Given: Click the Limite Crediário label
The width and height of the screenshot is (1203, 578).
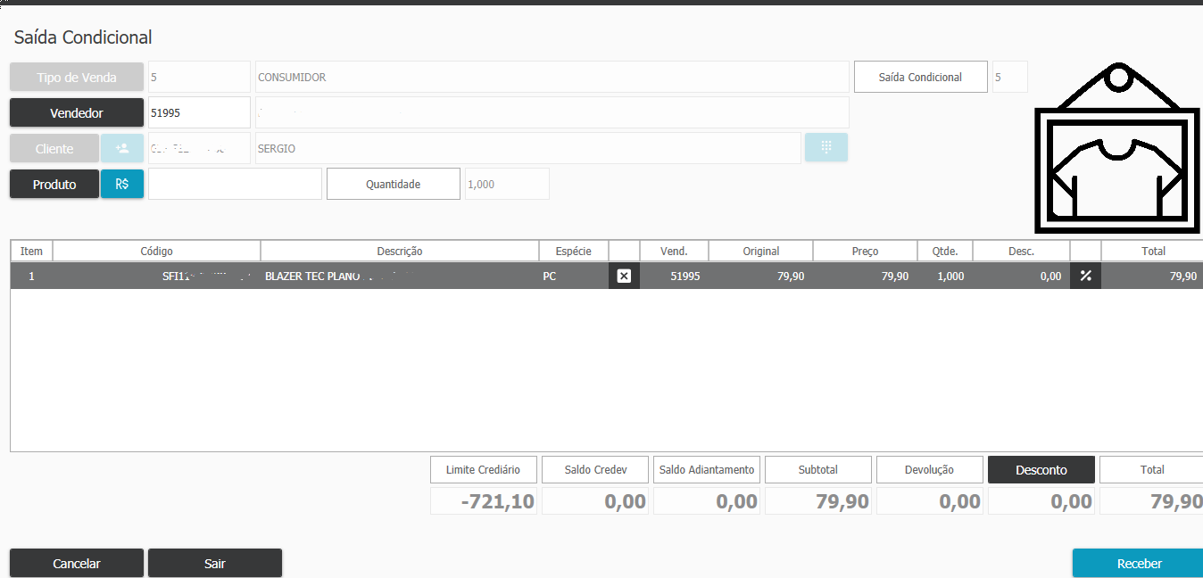Looking at the screenshot, I should point(484,470).
